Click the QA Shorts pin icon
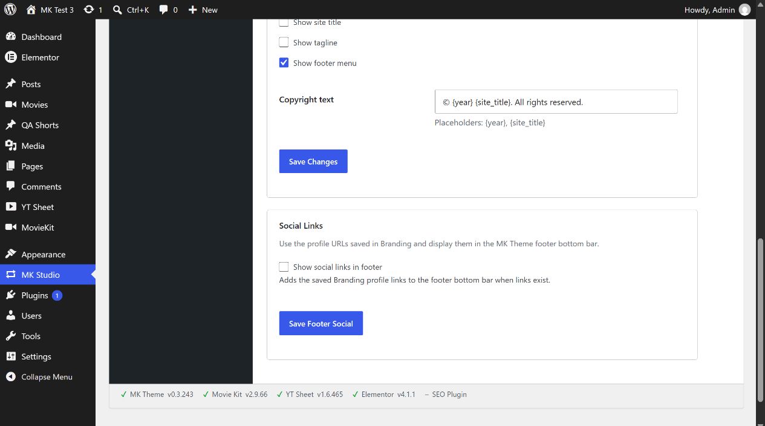This screenshot has width=765, height=426. (10, 125)
